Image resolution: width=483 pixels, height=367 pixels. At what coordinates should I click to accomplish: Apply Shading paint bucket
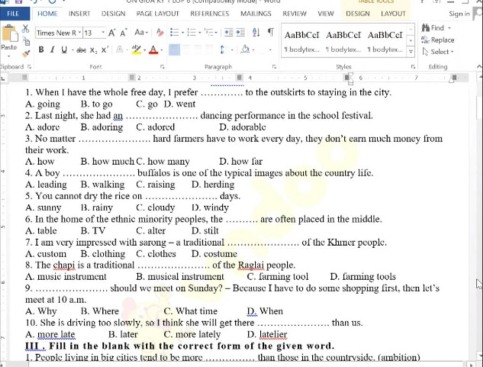click(x=245, y=50)
